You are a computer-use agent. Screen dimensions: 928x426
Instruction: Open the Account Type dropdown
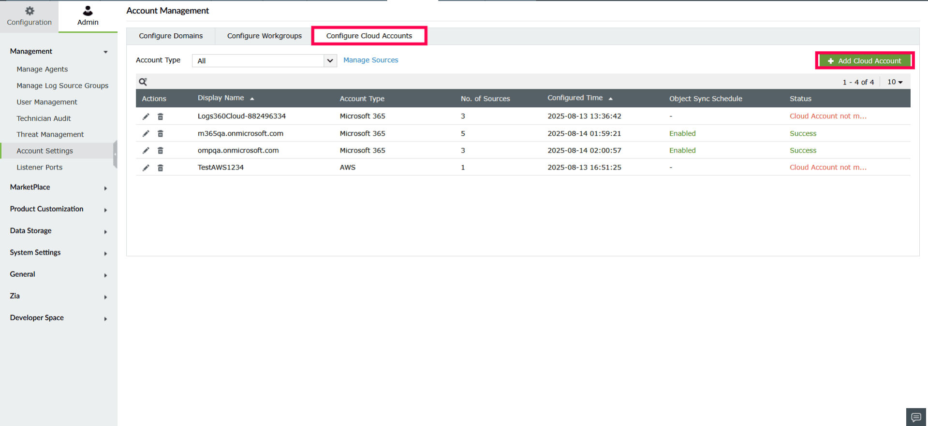pyautogui.click(x=264, y=60)
